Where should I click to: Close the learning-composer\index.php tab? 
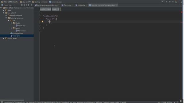coord(59,5)
